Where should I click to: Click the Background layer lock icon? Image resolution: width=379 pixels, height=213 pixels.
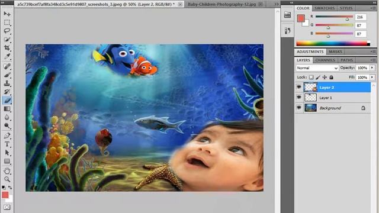[363, 108]
